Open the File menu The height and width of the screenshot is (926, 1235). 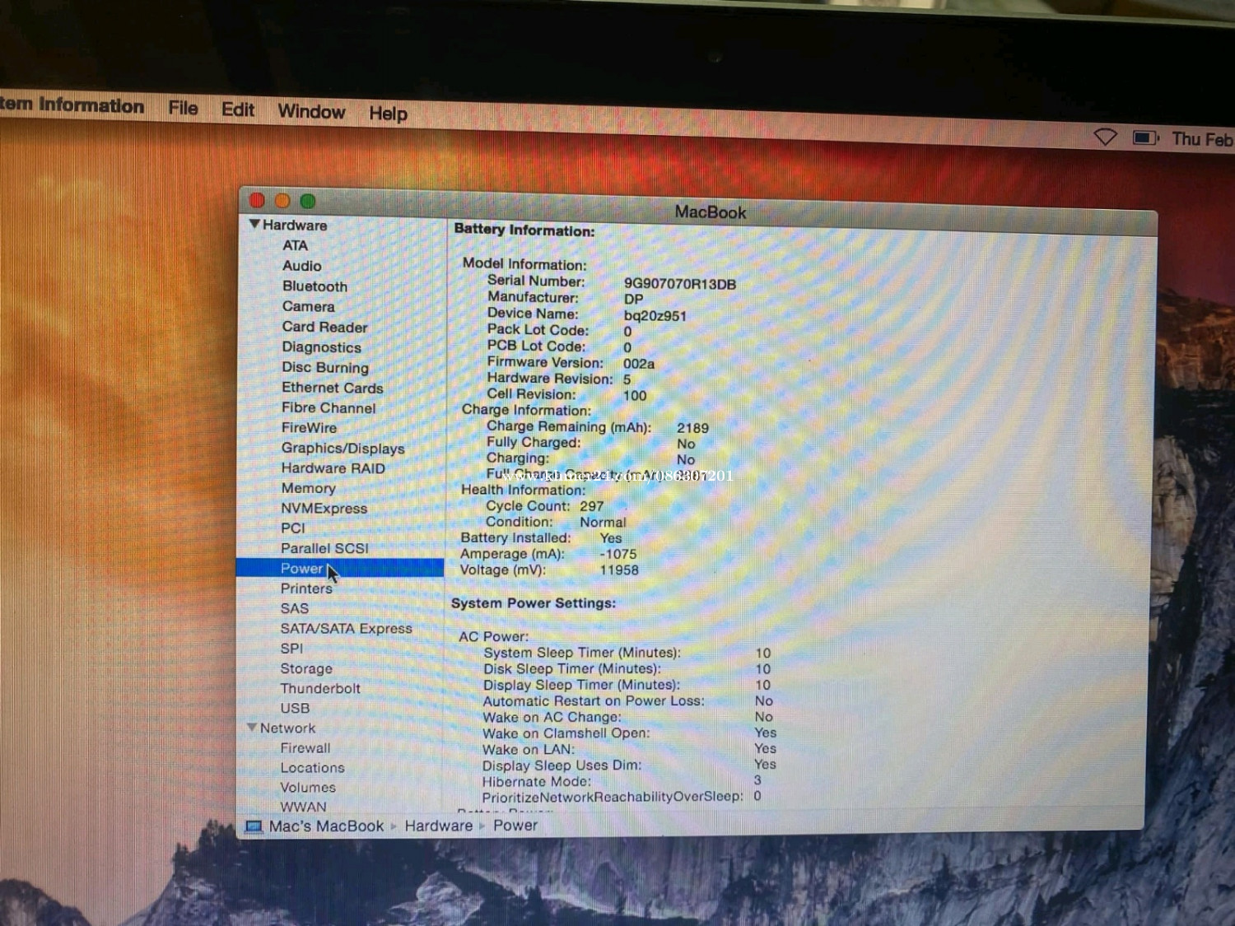point(183,108)
